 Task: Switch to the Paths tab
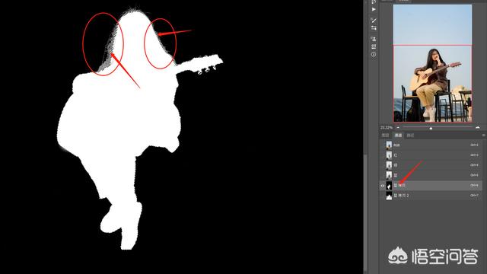coord(411,135)
